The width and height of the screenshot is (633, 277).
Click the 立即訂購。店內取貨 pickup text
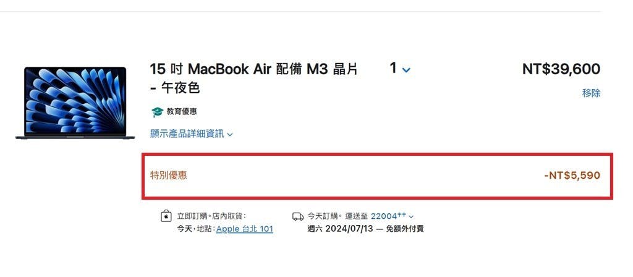point(211,216)
